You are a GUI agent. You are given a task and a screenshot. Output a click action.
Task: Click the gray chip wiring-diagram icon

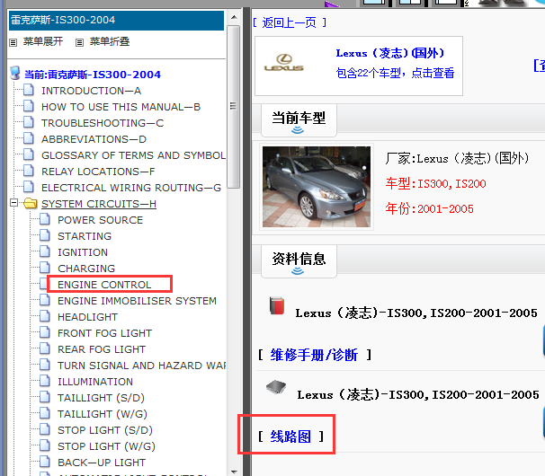click(x=276, y=387)
